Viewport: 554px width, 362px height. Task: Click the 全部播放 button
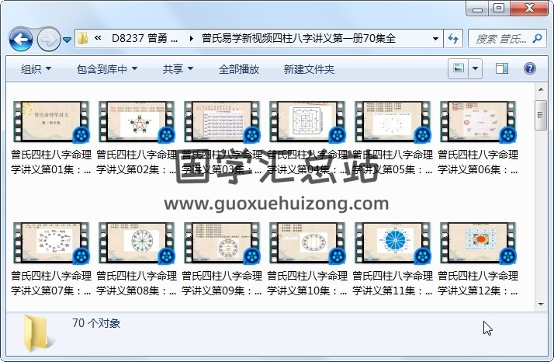pos(239,69)
